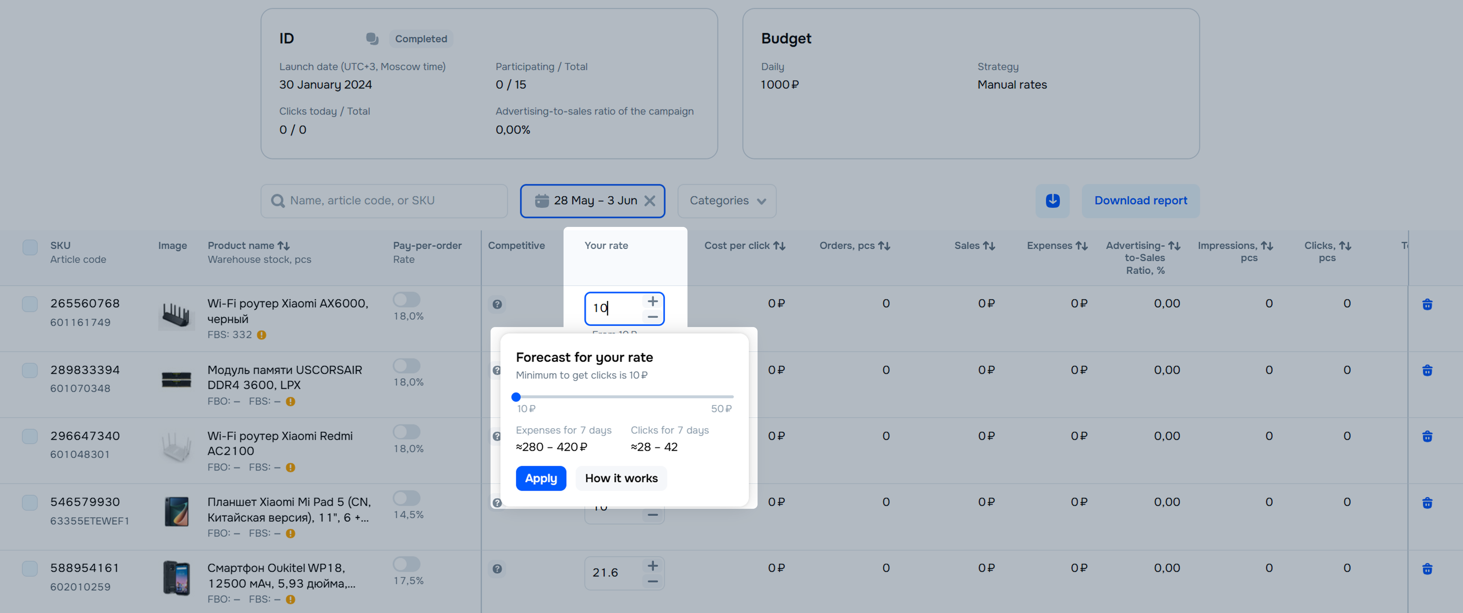Screen dimensions: 1463x613
Task: Open the Categories dropdown
Action: [x=727, y=201]
